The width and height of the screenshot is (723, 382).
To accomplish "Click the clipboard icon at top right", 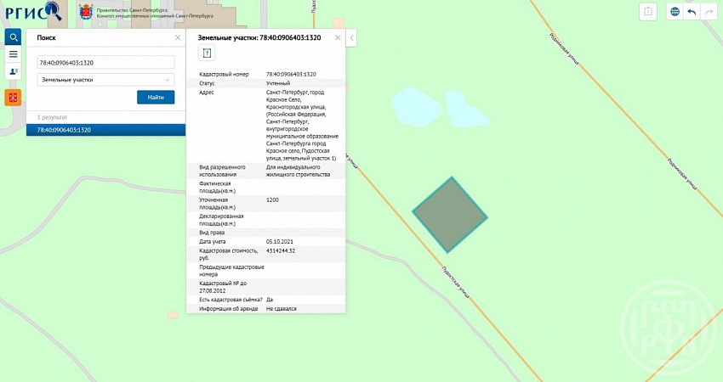I will pos(648,12).
